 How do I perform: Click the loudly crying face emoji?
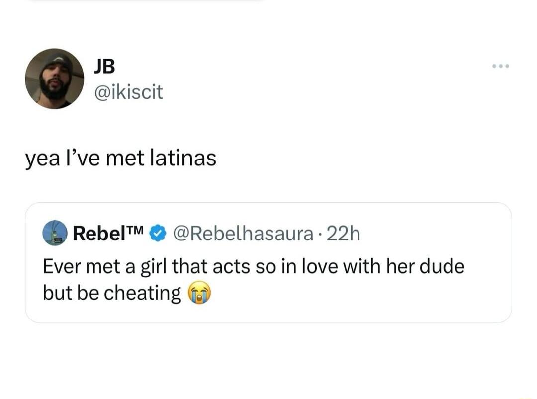[199, 294]
